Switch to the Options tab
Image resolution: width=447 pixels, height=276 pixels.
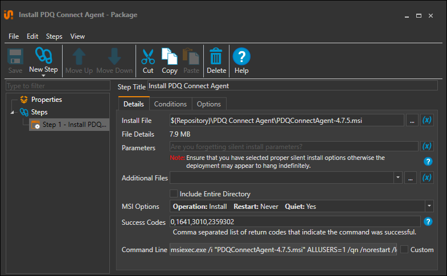tap(209, 104)
